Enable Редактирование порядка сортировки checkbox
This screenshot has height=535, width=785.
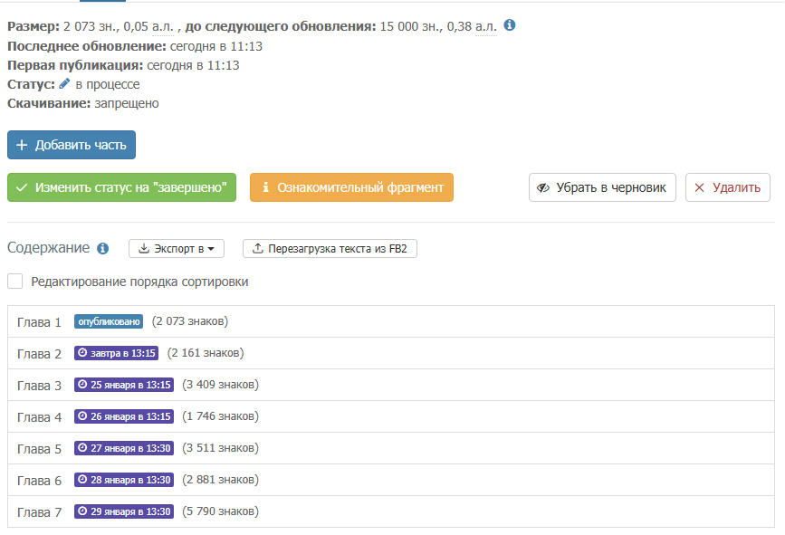(15, 282)
